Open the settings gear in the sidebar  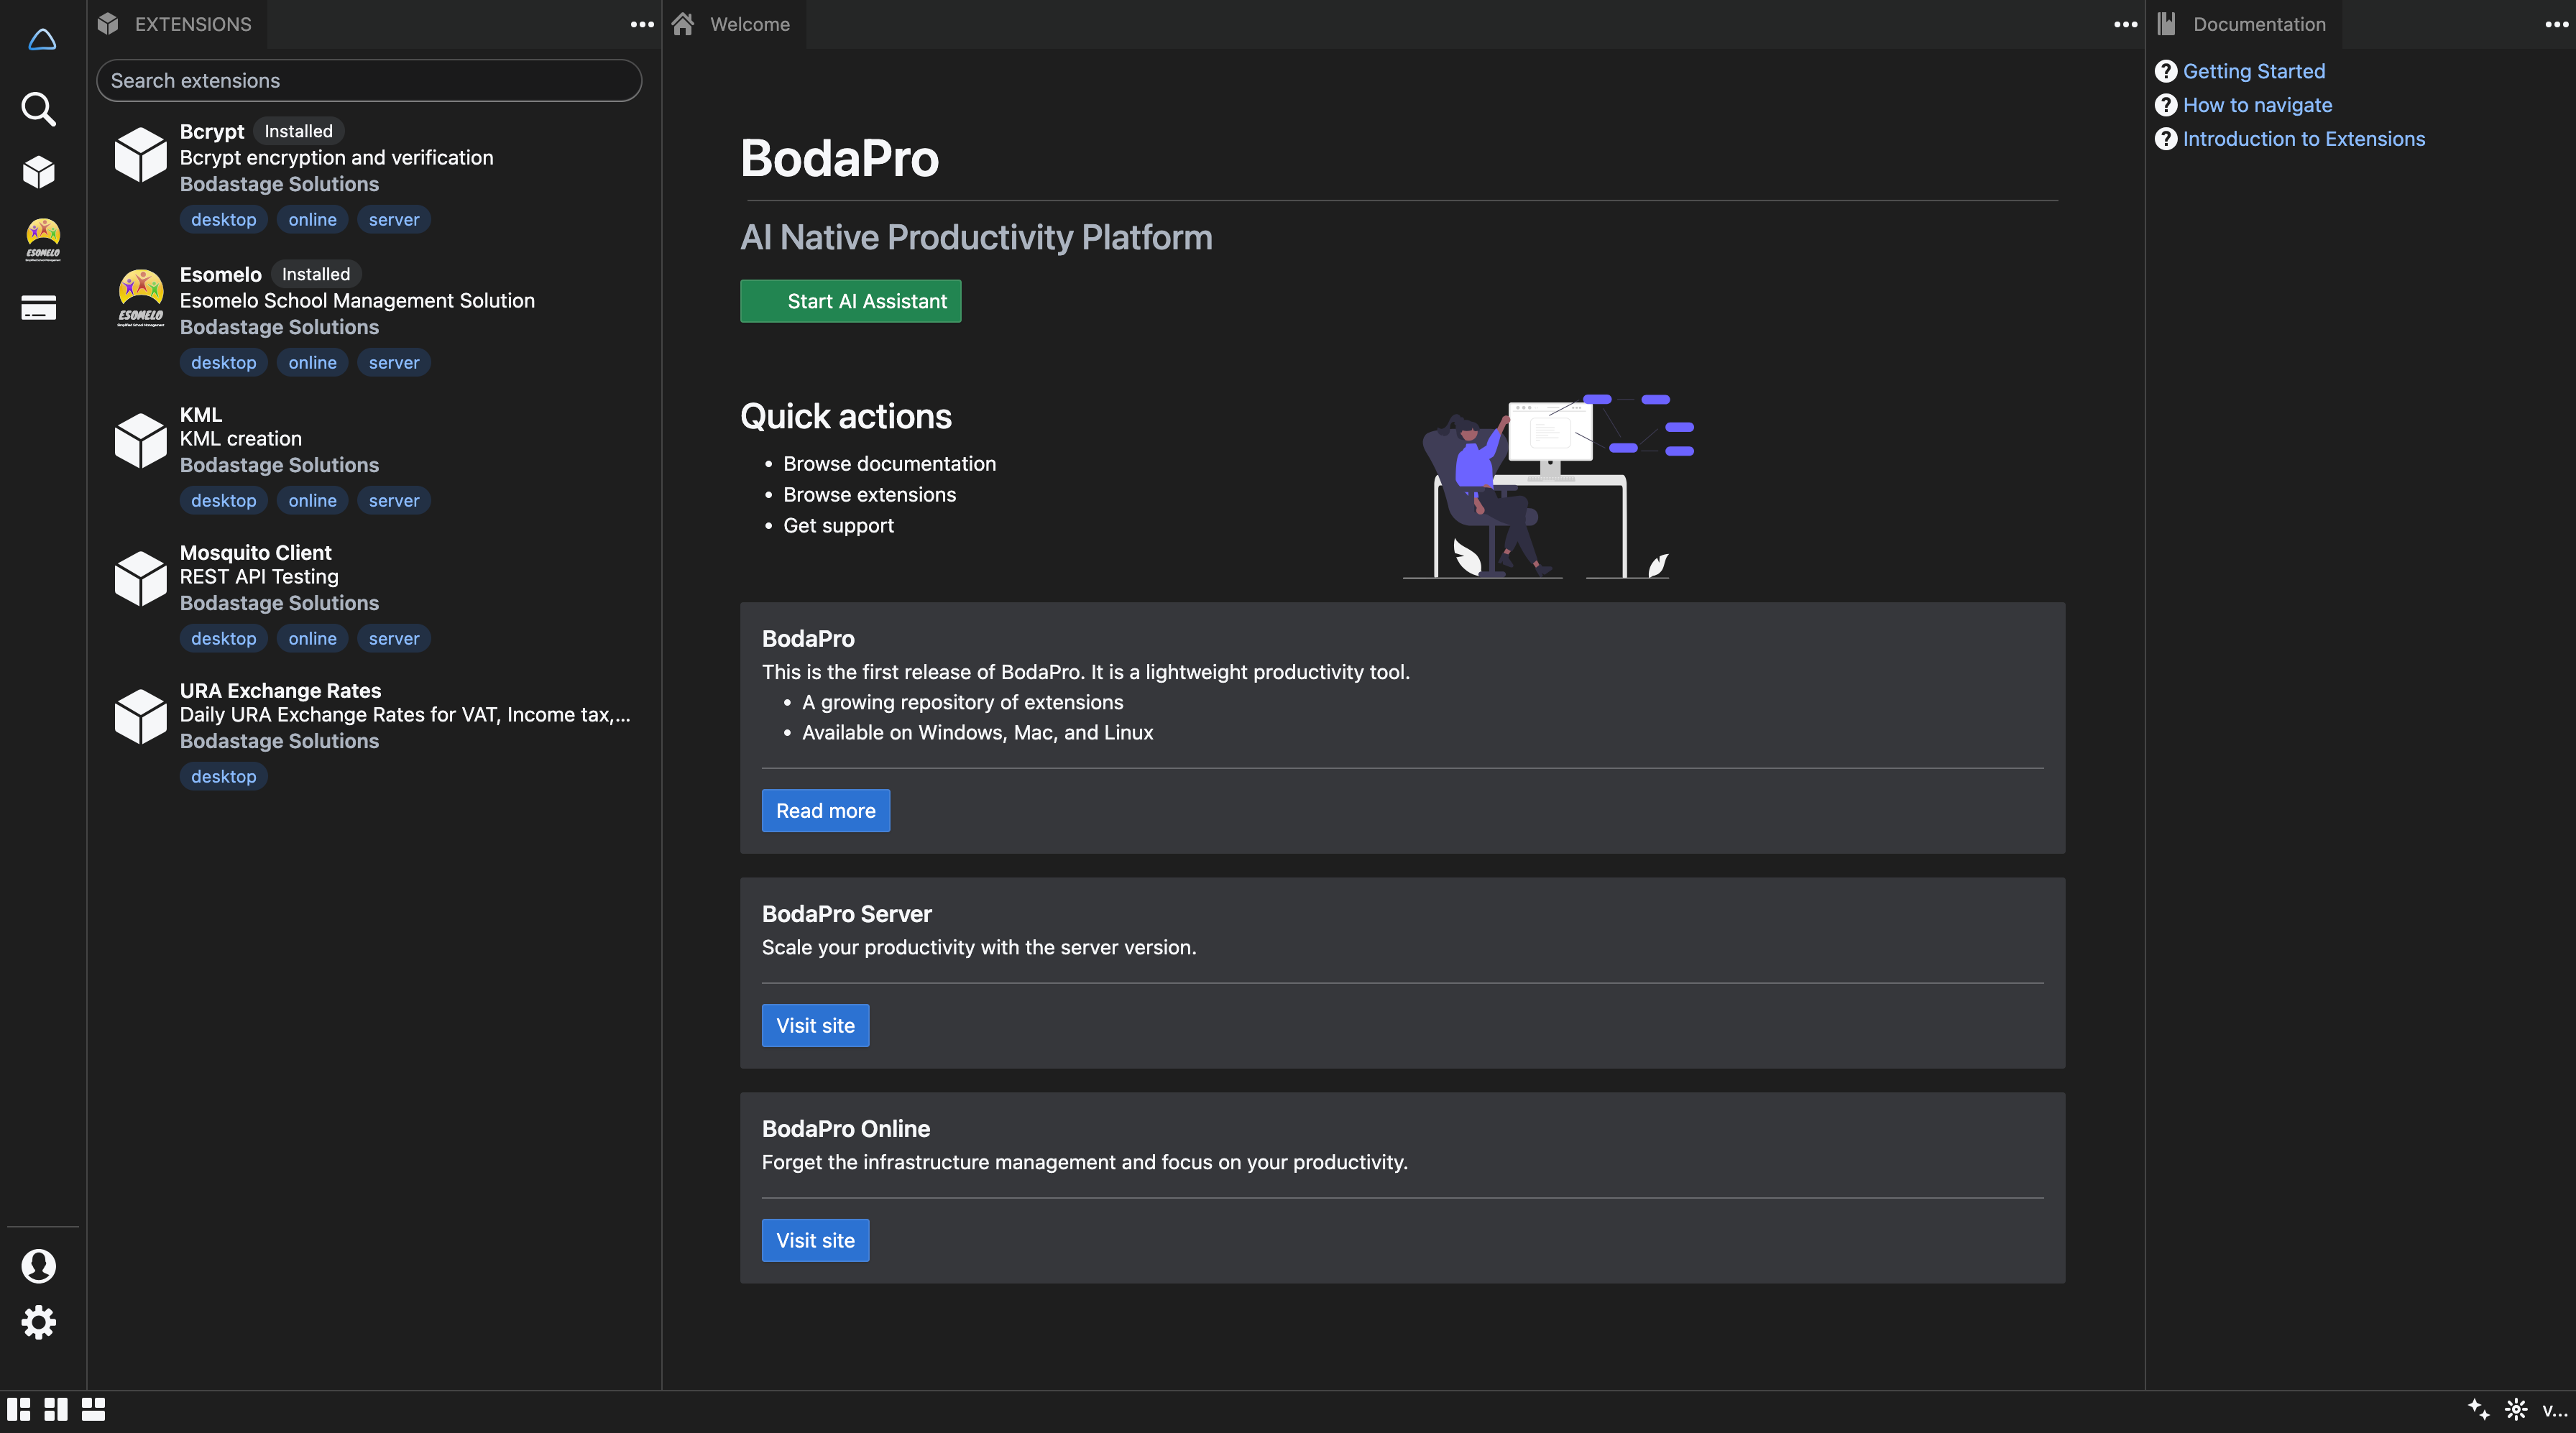point(39,1322)
